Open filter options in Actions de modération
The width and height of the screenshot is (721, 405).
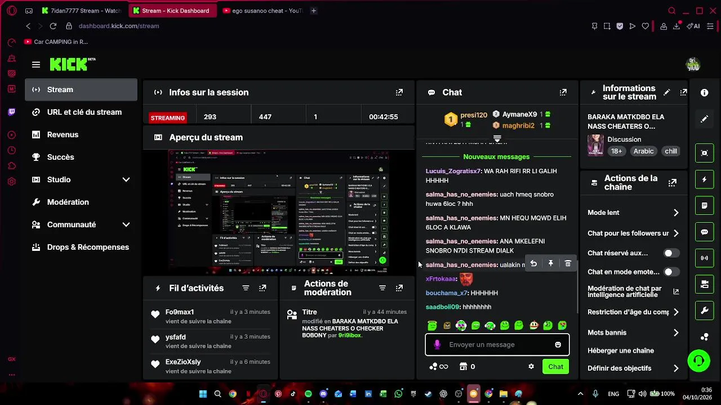(x=382, y=288)
